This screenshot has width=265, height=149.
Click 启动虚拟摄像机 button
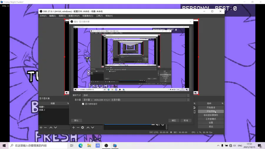click(211, 115)
